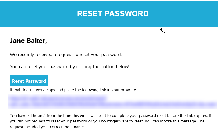Click the word 'Baker,' in the greeting
The height and width of the screenshot is (132, 218).
pos(37,41)
